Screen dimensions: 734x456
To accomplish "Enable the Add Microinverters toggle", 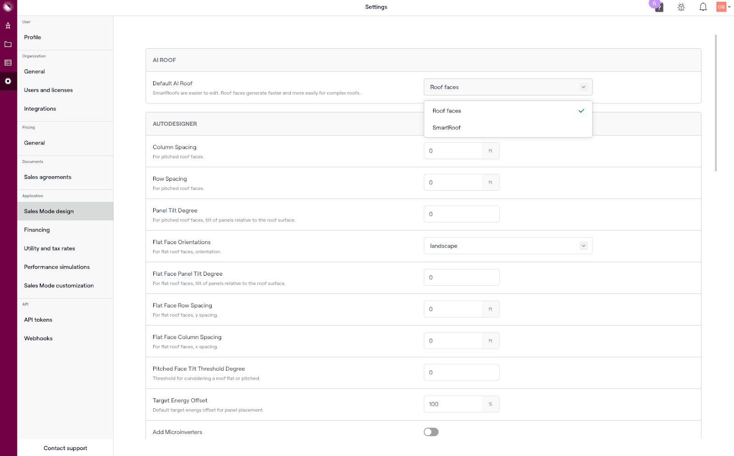I will (431, 432).
